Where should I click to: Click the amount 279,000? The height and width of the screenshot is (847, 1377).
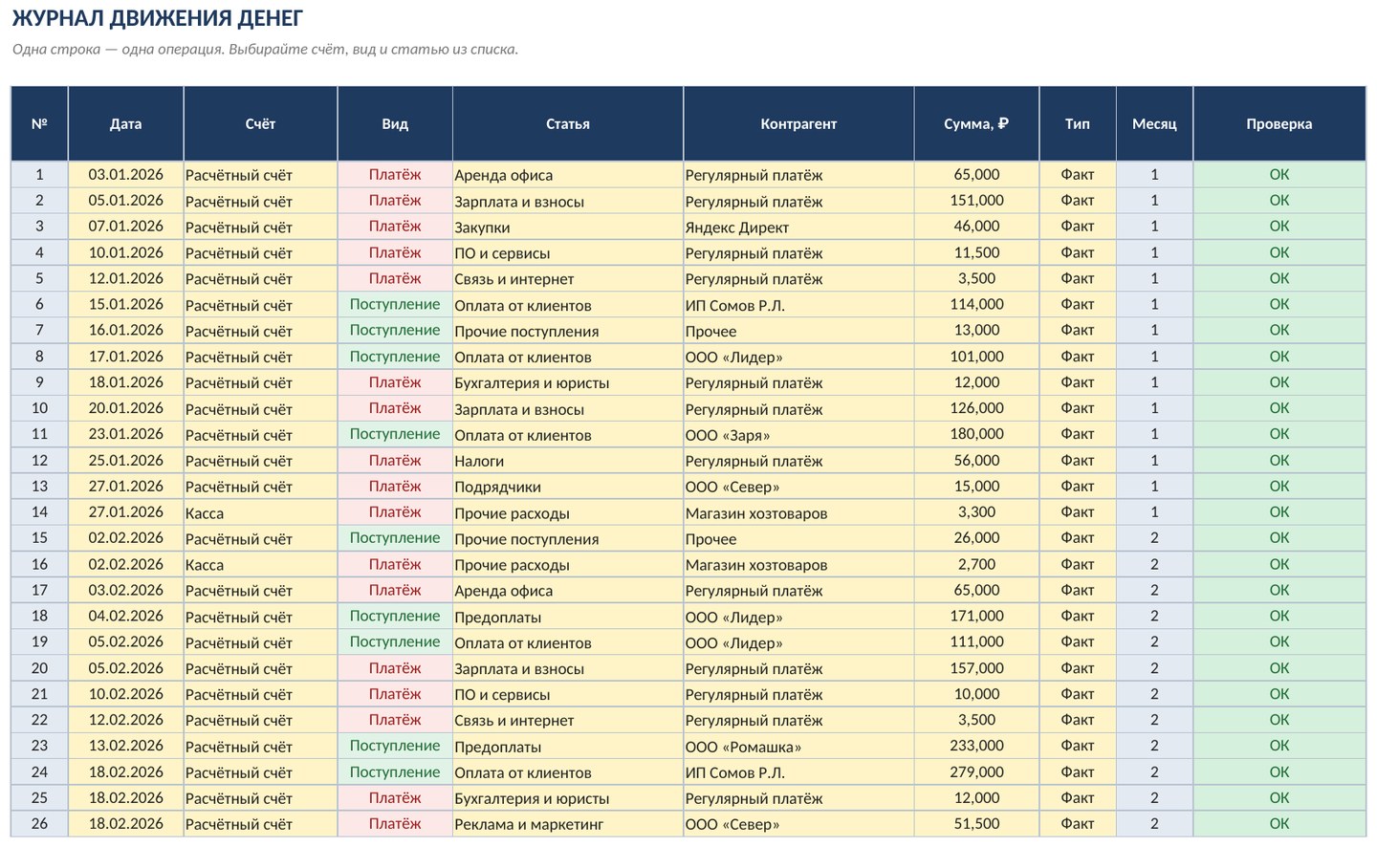click(x=976, y=771)
